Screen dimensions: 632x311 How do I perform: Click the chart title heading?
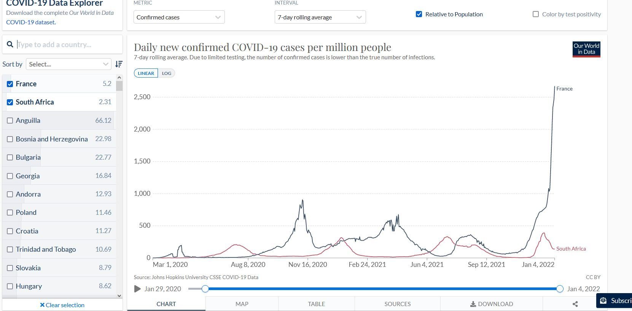click(263, 47)
